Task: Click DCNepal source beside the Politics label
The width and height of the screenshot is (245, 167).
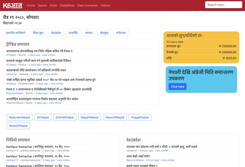Action: (11, 65)
